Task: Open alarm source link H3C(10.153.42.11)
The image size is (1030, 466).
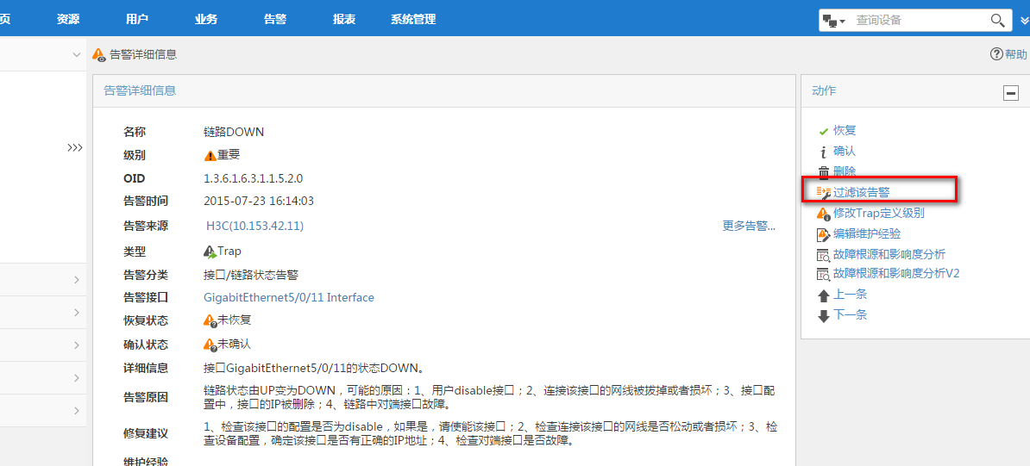Action: click(x=254, y=226)
